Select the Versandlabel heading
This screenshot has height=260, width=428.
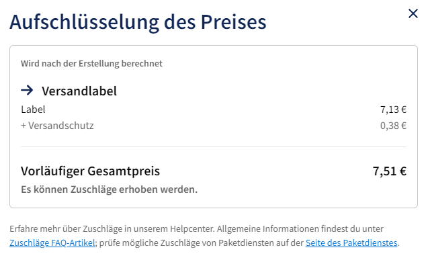click(79, 91)
